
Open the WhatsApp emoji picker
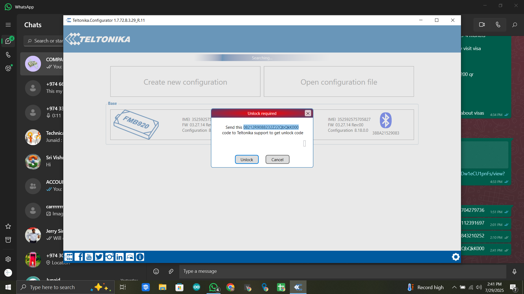(156, 271)
